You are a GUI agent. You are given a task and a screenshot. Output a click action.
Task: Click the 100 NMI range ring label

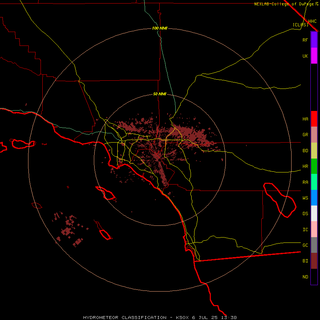160,28
